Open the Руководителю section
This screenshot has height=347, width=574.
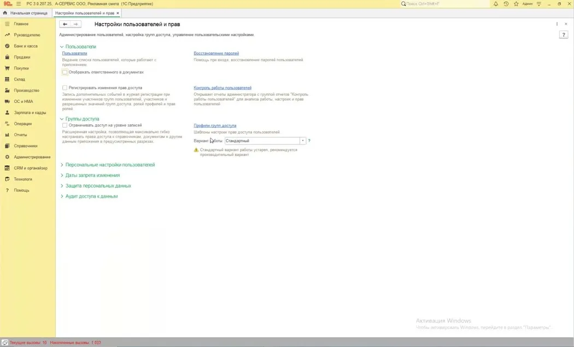coord(27,35)
